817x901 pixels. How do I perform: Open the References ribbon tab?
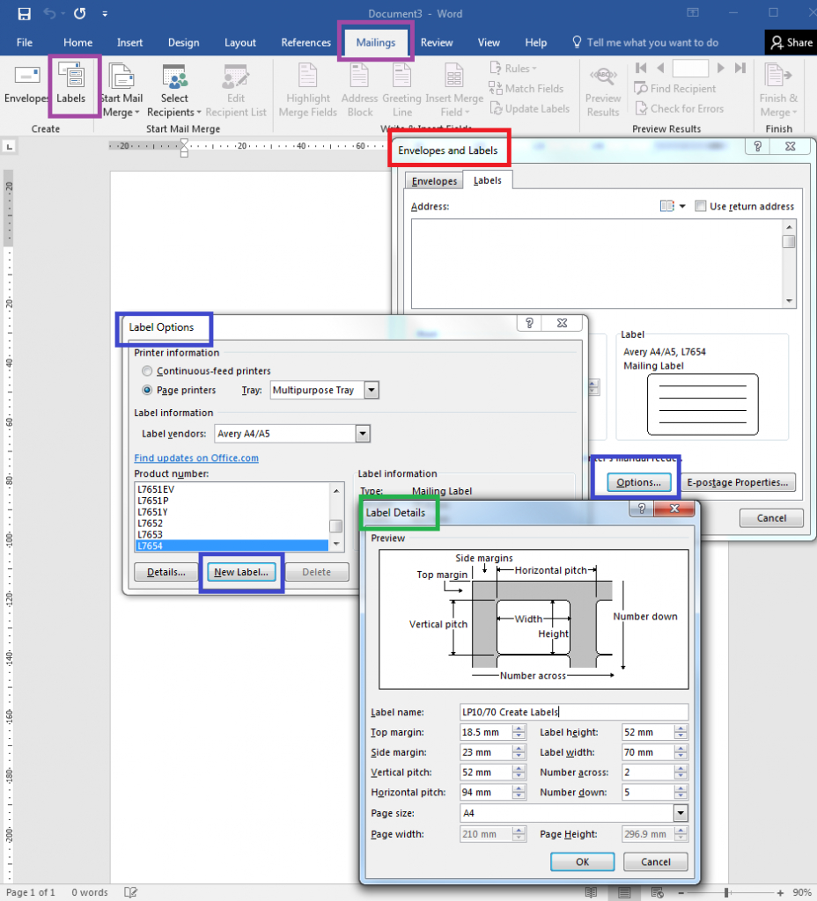305,42
